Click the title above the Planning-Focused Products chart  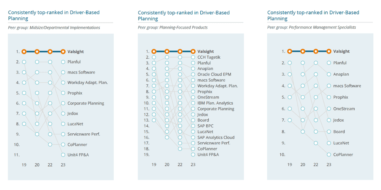pyautogui.click(x=184, y=16)
